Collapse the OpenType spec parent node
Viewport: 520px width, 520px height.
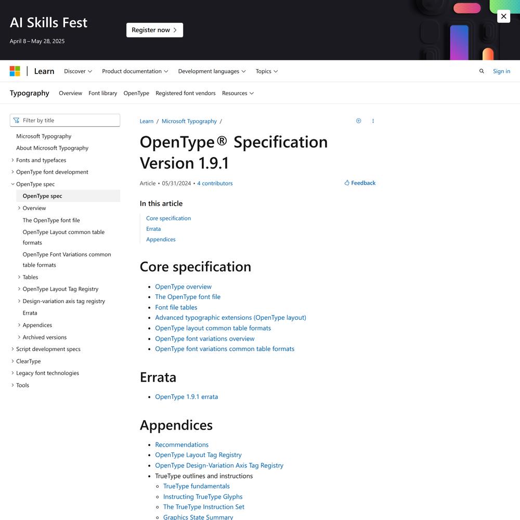pos(12,184)
